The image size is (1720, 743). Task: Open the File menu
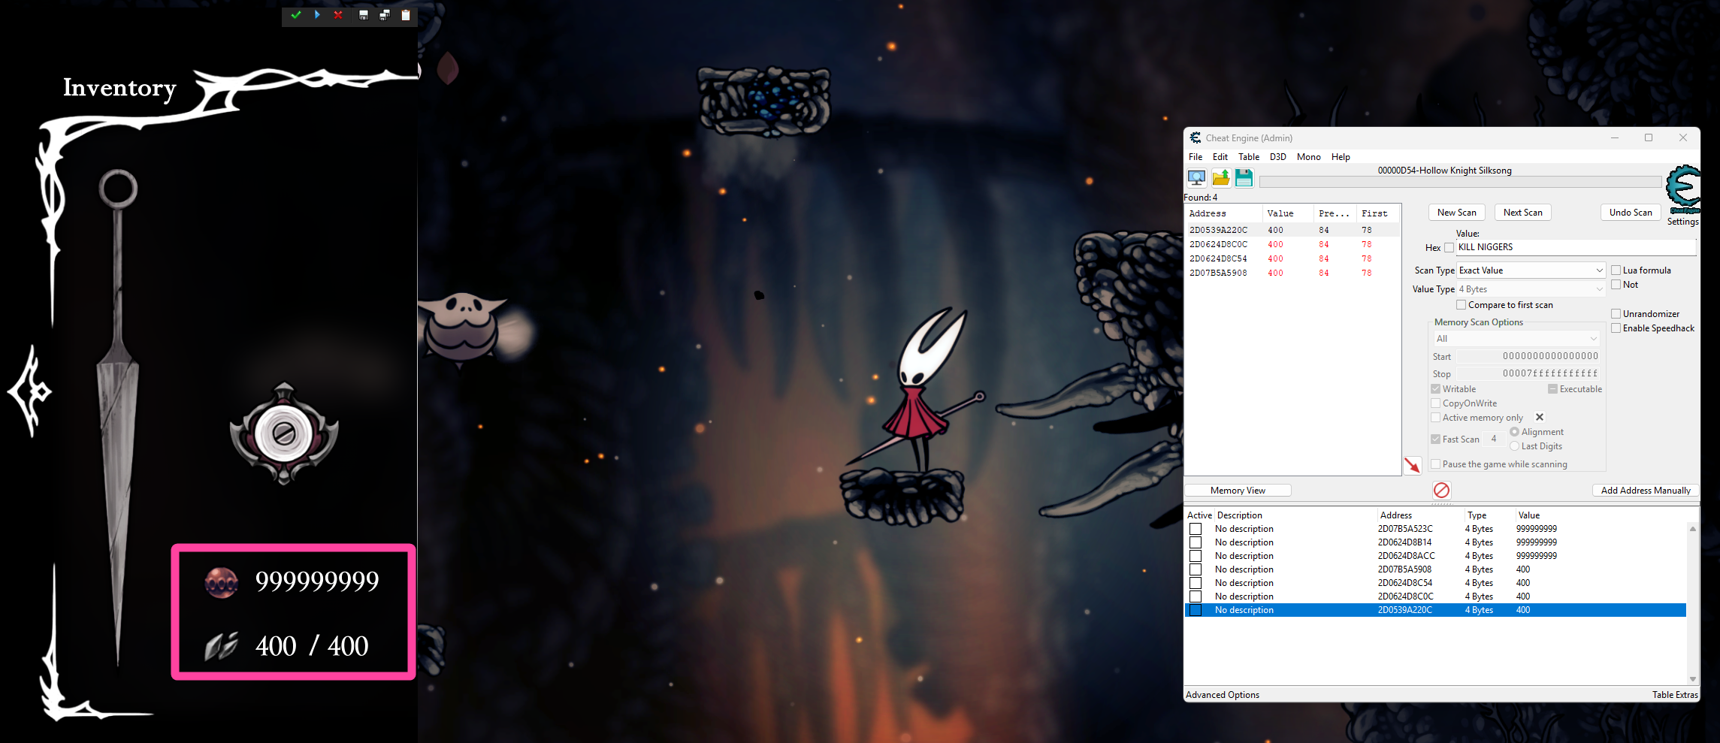[1196, 157]
